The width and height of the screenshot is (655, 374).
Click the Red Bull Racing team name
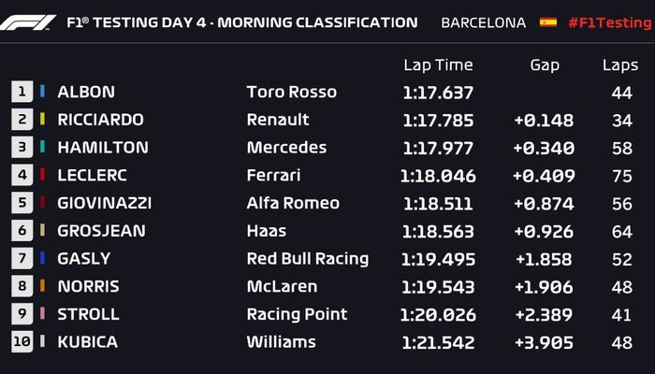[307, 259]
